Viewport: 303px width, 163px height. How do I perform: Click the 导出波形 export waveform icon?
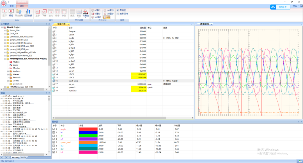click(x=19, y=11)
